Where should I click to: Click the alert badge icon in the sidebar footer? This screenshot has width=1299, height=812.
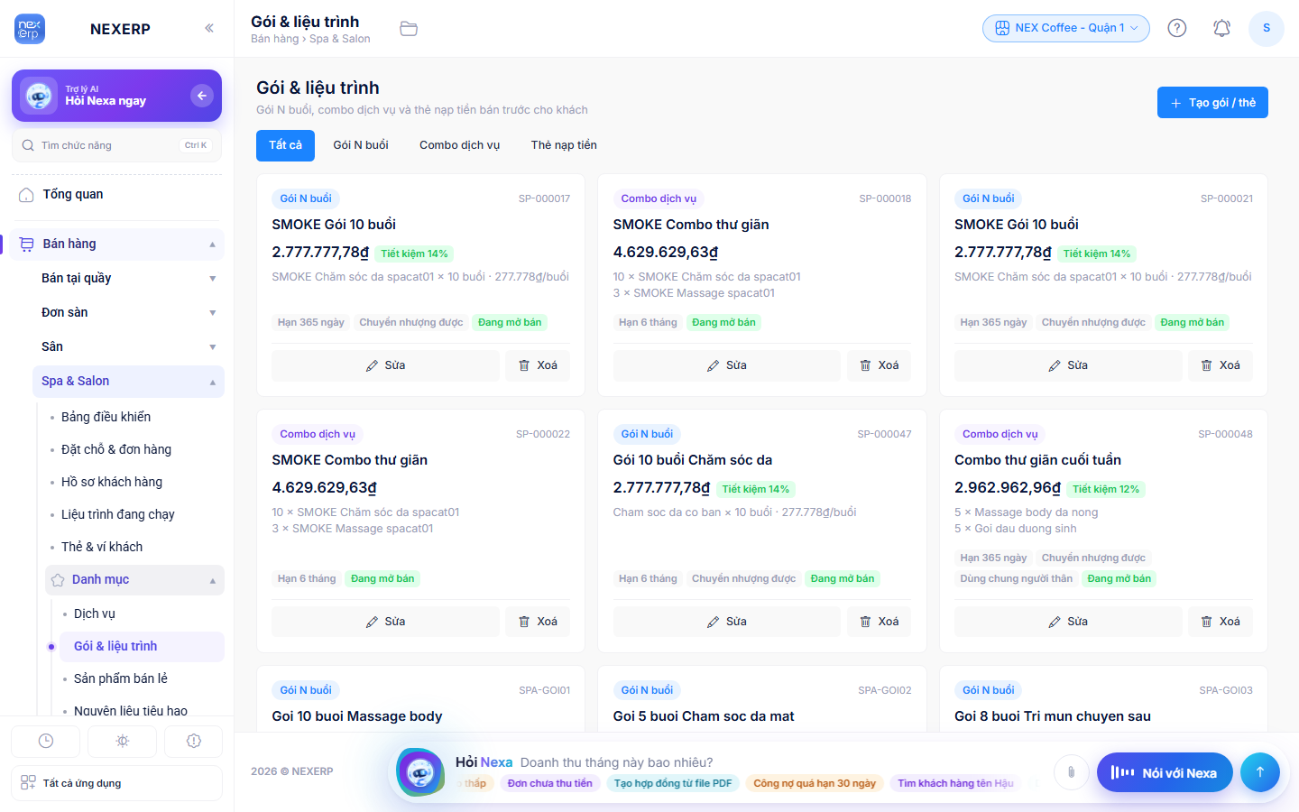[193, 741]
